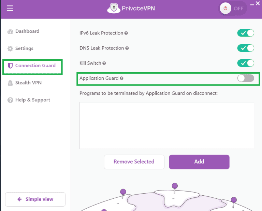Screen dimensions: 262x211
Task: Enable the Application Guard toggle
Action: pyautogui.click(x=246, y=78)
